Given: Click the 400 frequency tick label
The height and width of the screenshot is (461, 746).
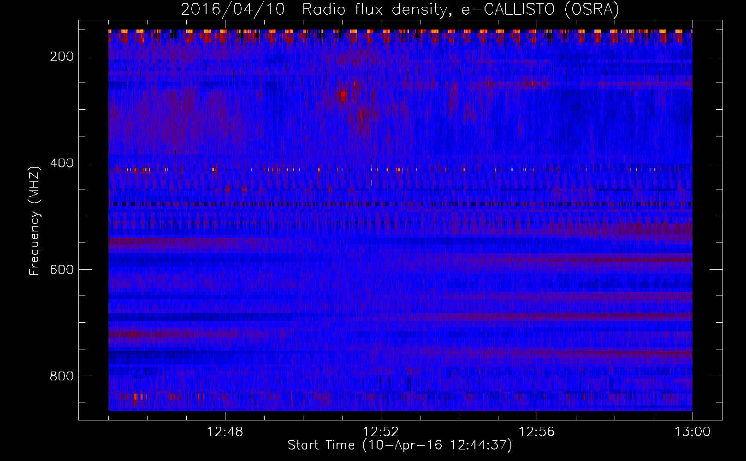Looking at the screenshot, I should [x=61, y=163].
